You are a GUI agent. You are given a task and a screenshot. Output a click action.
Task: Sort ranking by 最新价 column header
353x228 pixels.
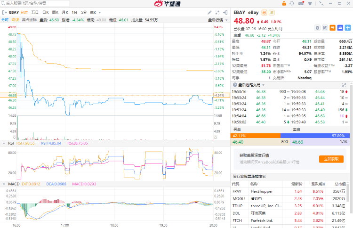click(x=297, y=184)
